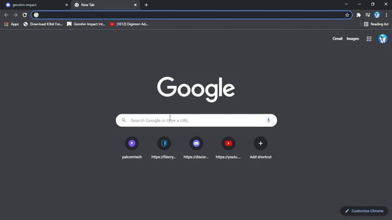This screenshot has height=220, width=392.
Task: Click the browser back arrow
Action: click(6, 15)
